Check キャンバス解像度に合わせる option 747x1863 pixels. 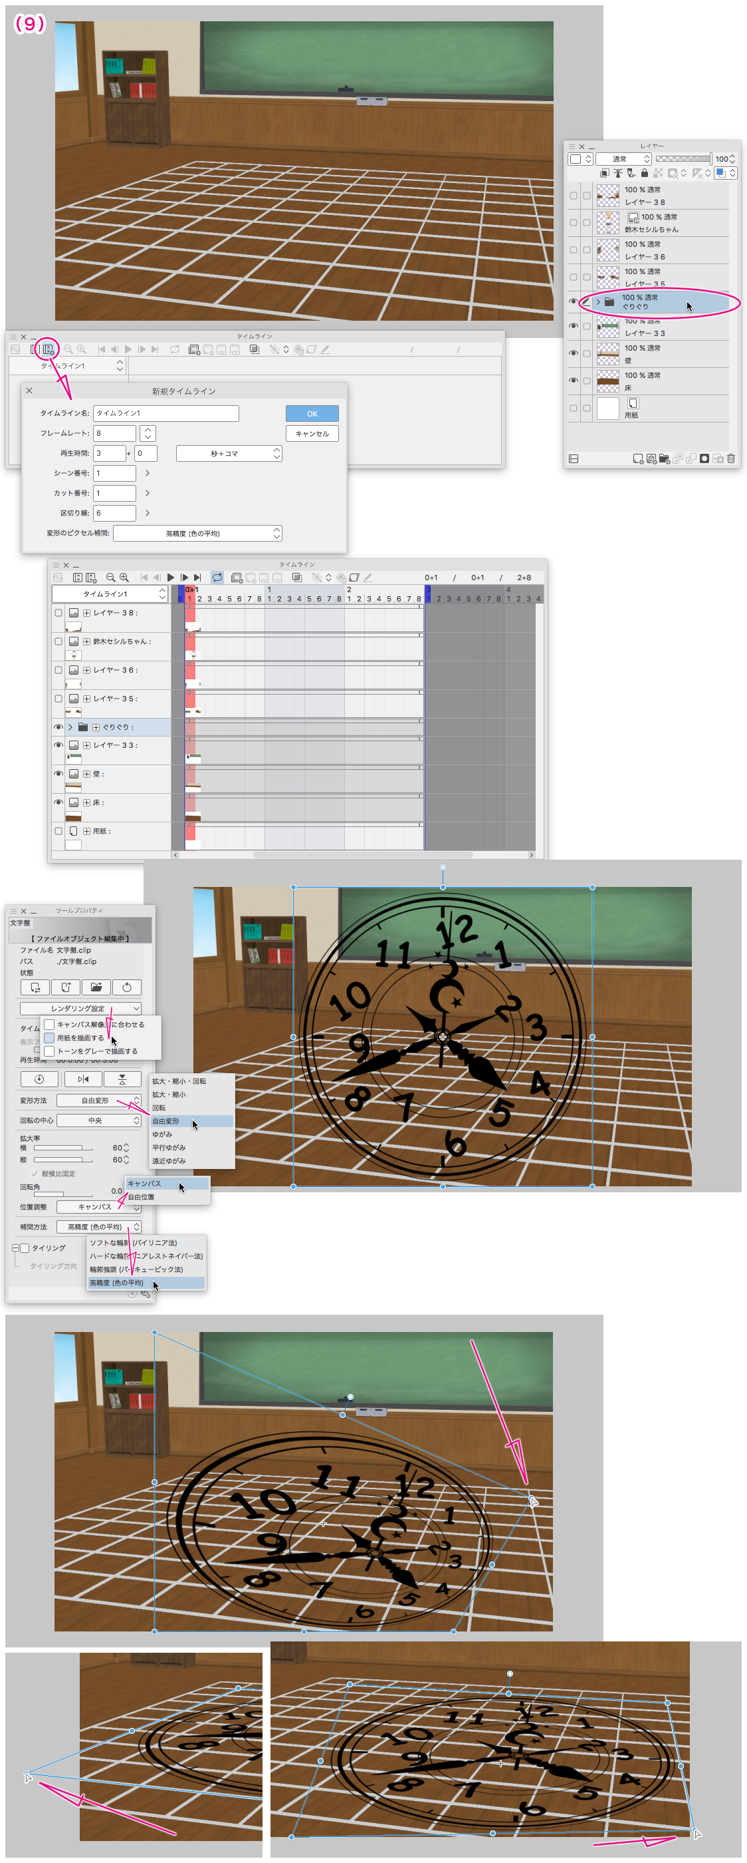click(49, 1024)
